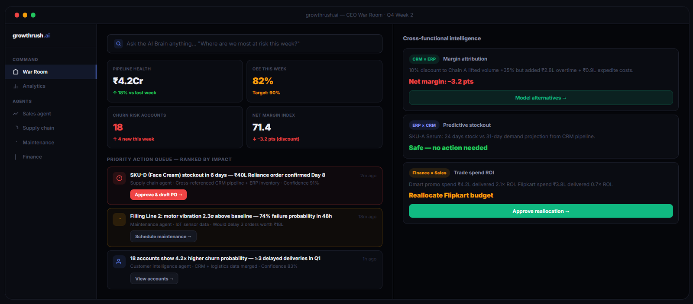Click the search icon in AI Brain bar
The image size is (693, 304).
(x=118, y=44)
